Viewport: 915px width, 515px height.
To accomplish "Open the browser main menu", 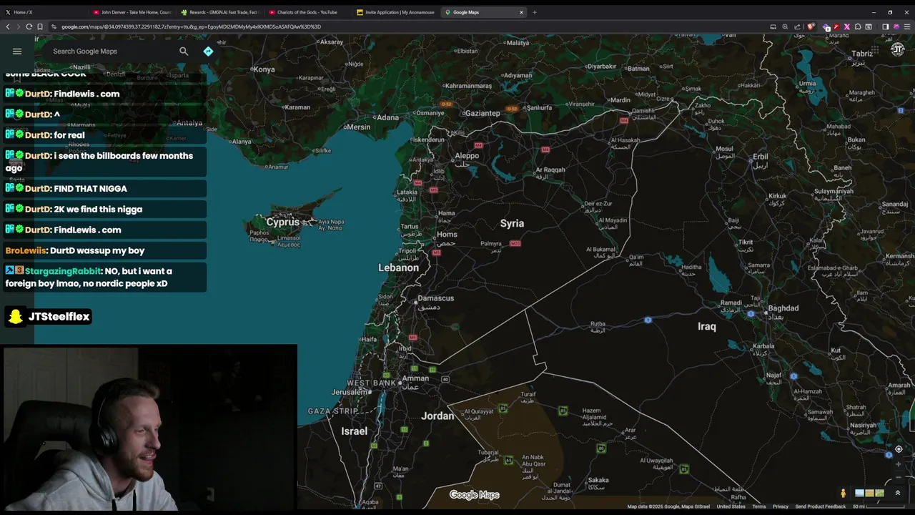I will tap(906, 26).
